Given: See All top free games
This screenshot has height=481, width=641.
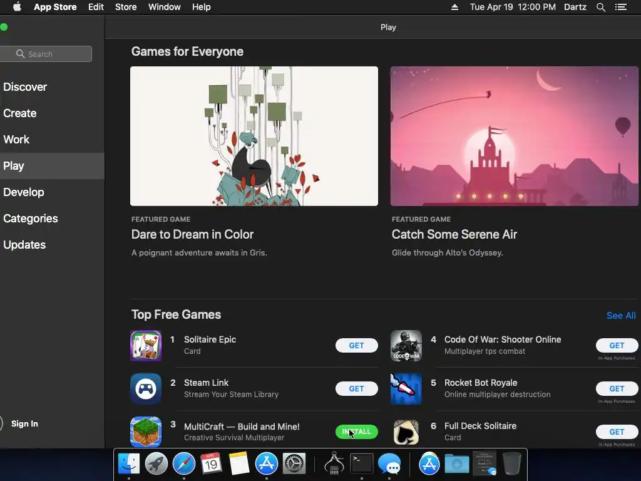Looking at the screenshot, I should tap(621, 316).
